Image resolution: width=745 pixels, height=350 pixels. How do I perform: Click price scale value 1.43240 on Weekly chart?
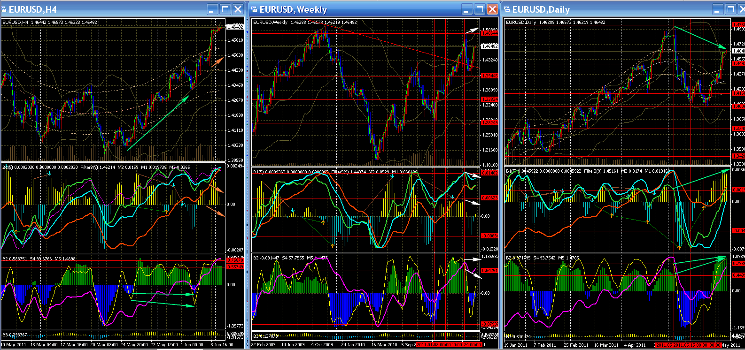click(x=490, y=60)
